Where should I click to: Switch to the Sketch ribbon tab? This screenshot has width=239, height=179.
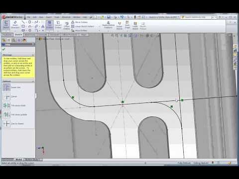point(18,35)
